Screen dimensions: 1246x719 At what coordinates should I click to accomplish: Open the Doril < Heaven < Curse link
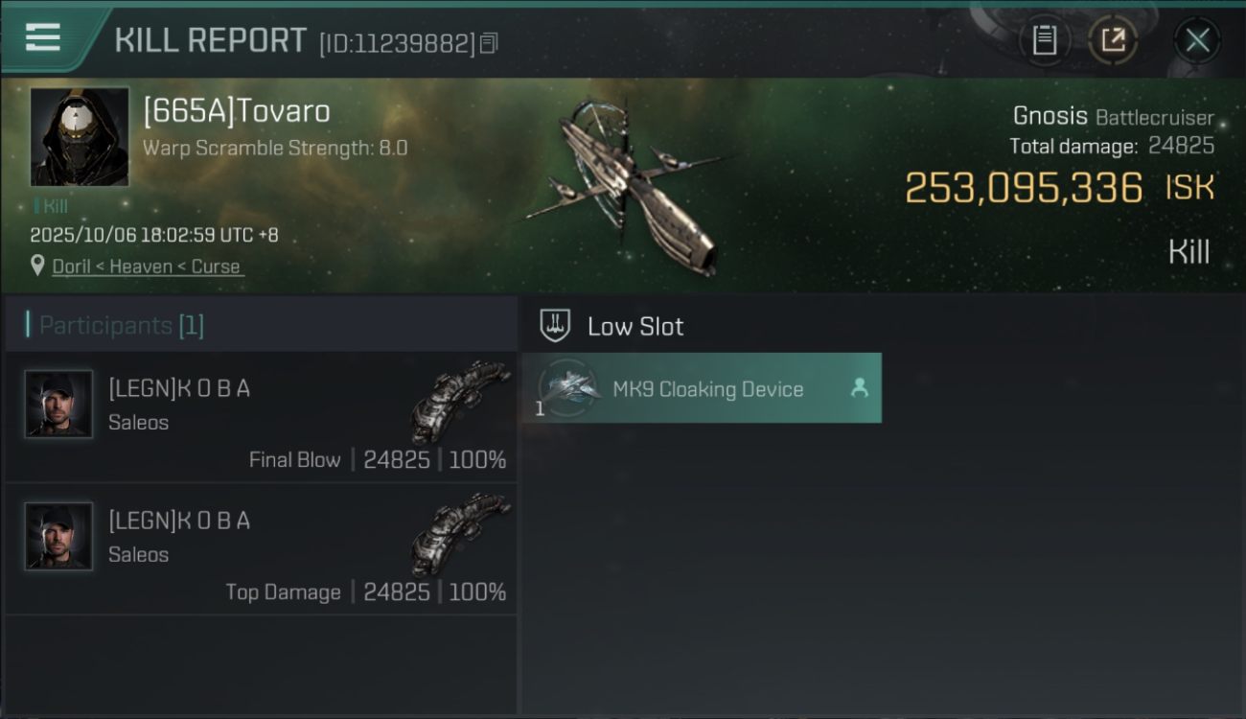click(146, 267)
